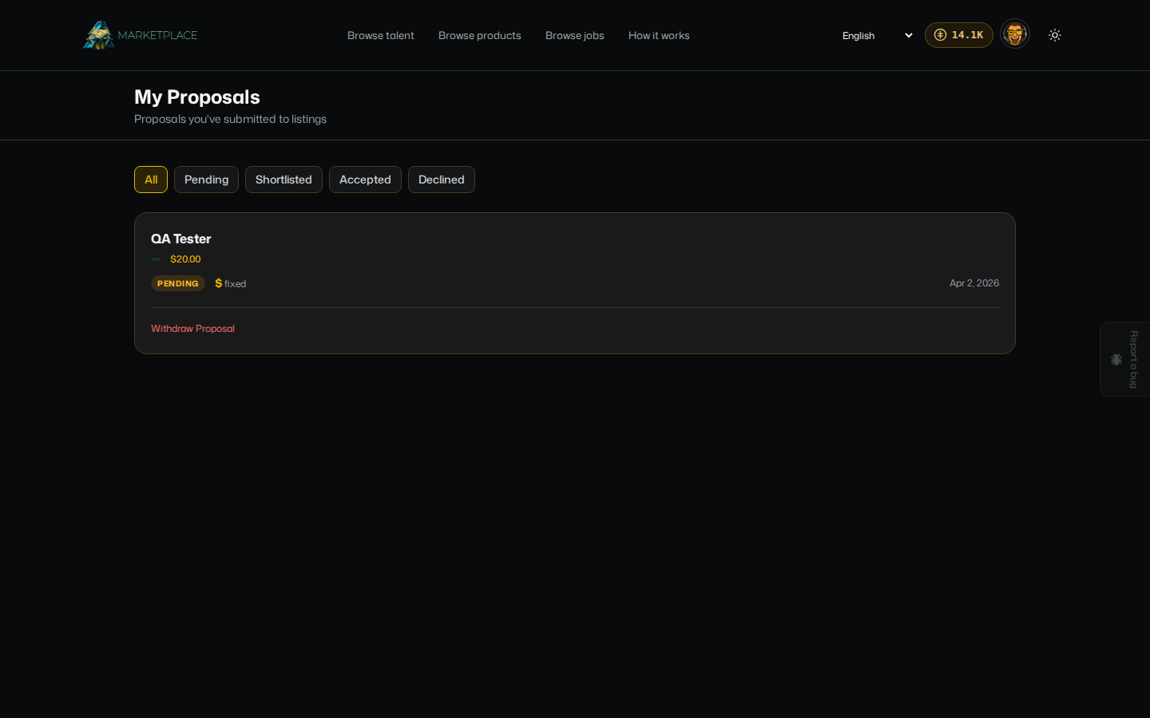Click the bug icon in the Report a bug tab

(x=1116, y=360)
